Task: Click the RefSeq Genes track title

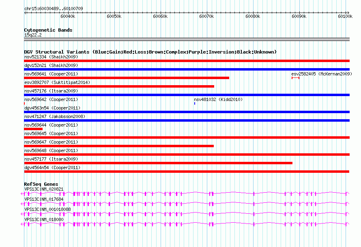Action: [x=41, y=184]
